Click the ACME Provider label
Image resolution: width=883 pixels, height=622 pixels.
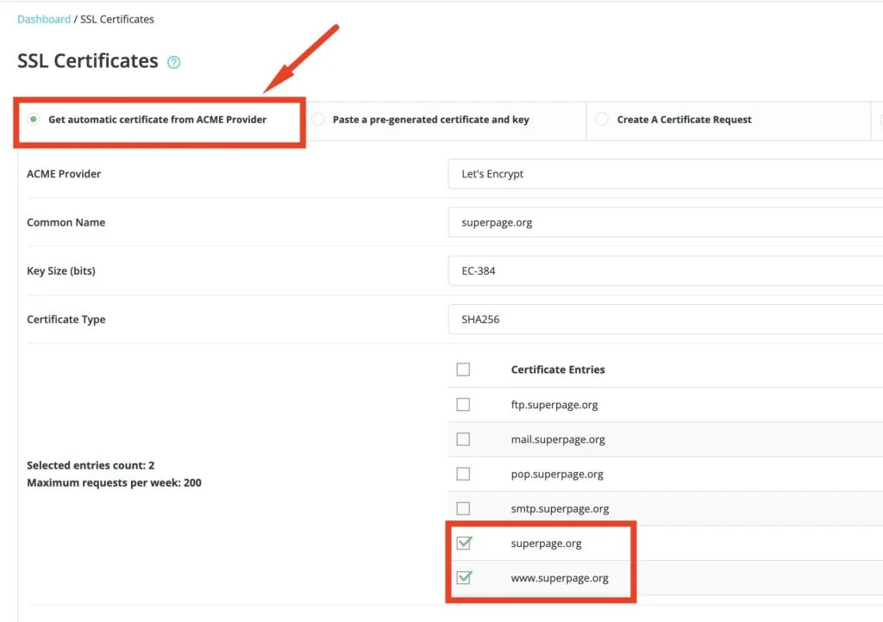pos(64,174)
